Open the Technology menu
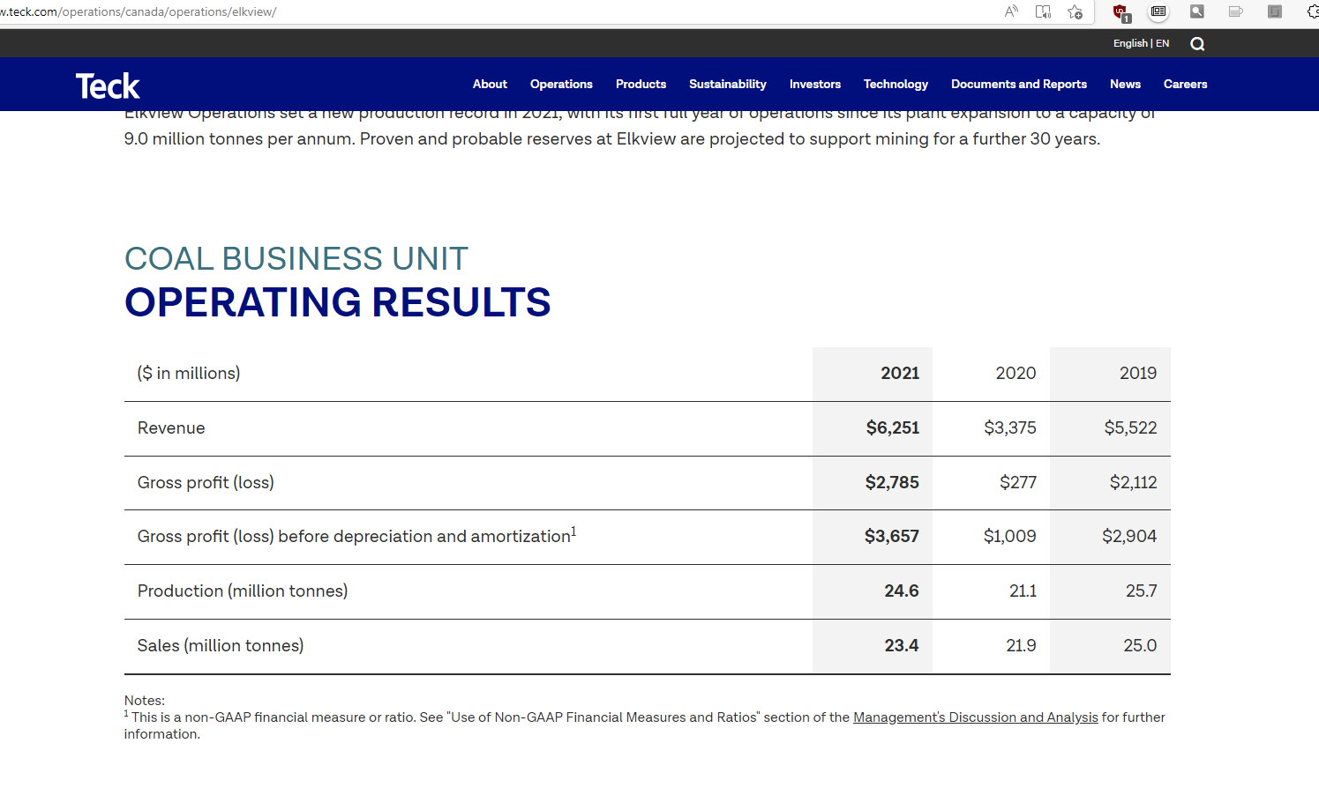1319x810 pixels. point(896,84)
